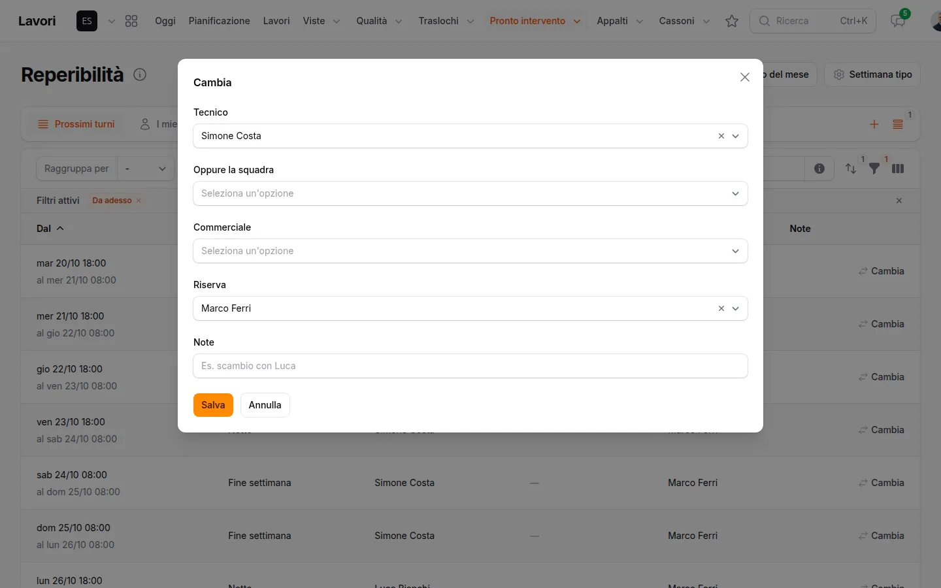The width and height of the screenshot is (941, 588).
Task: Open the Raggruppa per dropdown
Action: 146,169
